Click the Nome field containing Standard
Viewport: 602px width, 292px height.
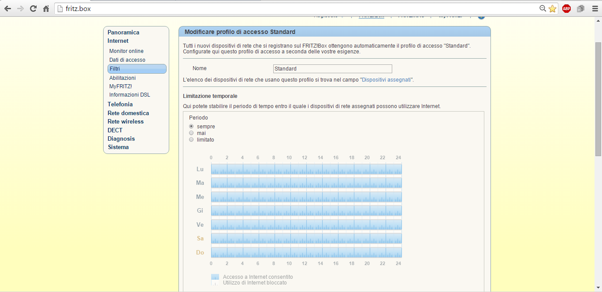point(332,69)
